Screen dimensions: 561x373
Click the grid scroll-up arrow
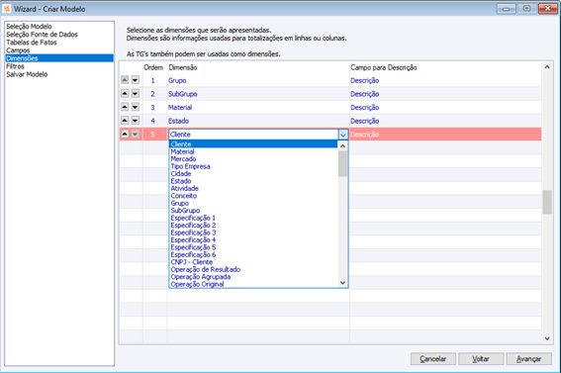click(547, 67)
